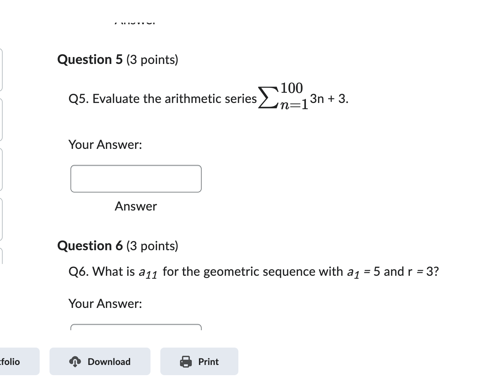Viewport: 499px width, 383px height.
Task: Click the Your Answer label under Question 5
Action: (x=105, y=145)
